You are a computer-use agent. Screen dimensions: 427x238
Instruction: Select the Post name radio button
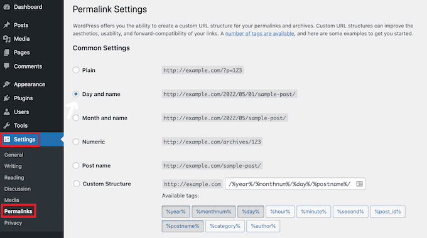(76, 165)
